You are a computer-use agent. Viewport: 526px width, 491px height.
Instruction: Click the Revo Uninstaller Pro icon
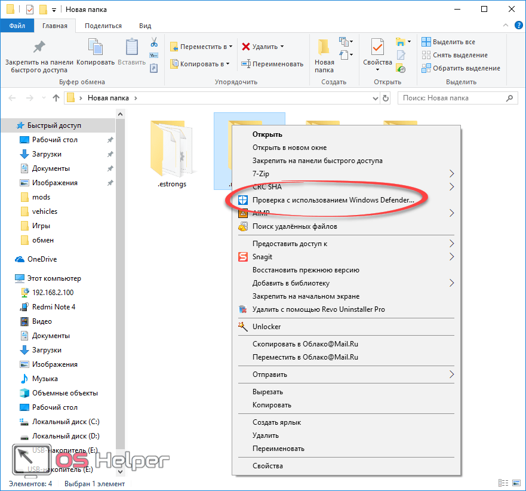tap(242, 309)
